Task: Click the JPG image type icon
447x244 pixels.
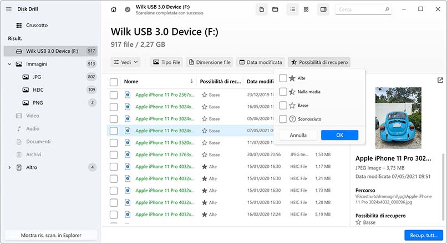Action: coord(26,77)
